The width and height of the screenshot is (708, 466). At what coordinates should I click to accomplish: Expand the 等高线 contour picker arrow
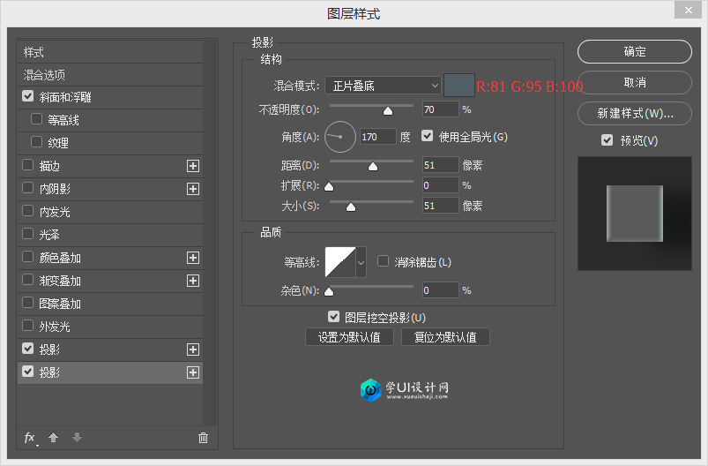coord(361,262)
